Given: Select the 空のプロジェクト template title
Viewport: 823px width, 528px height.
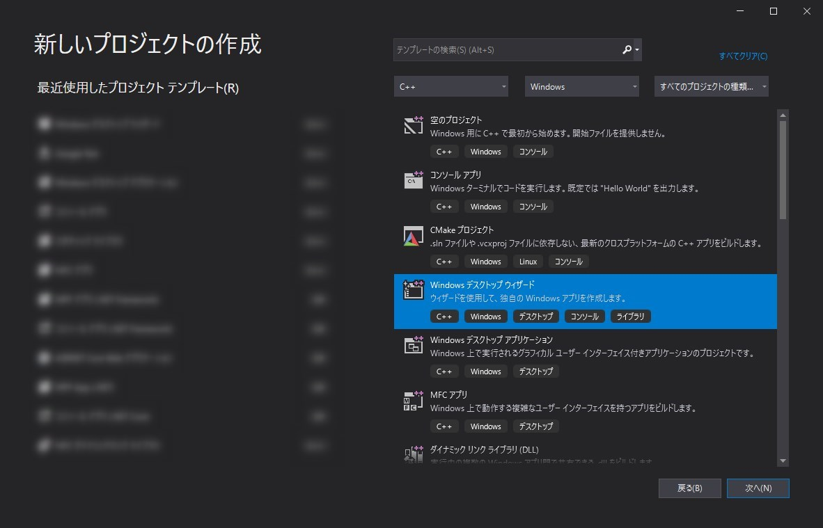Looking at the screenshot, I should click(x=455, y=120).
